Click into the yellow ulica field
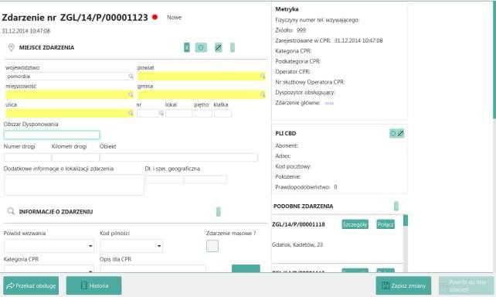This screenshot has width=496, height=297. point(70,113)
